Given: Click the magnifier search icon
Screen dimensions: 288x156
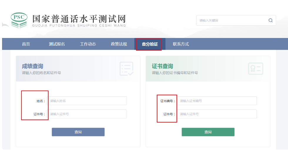Looking at the screenshot, I should pyautogui.click(x=270, y=20).
